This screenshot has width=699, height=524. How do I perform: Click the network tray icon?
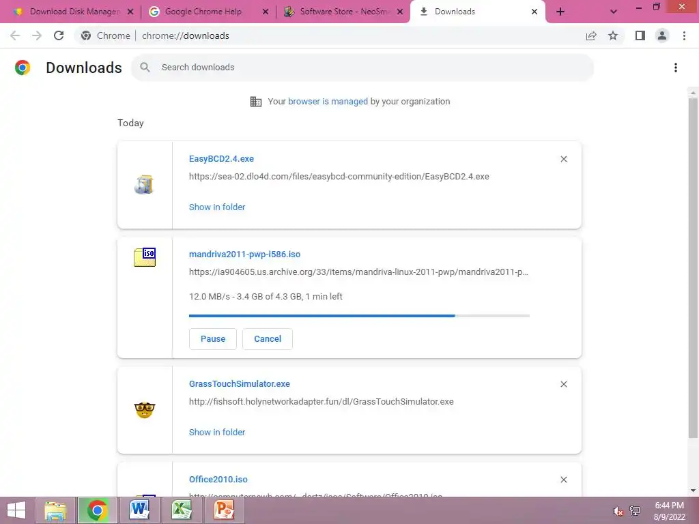pos(635,511)
